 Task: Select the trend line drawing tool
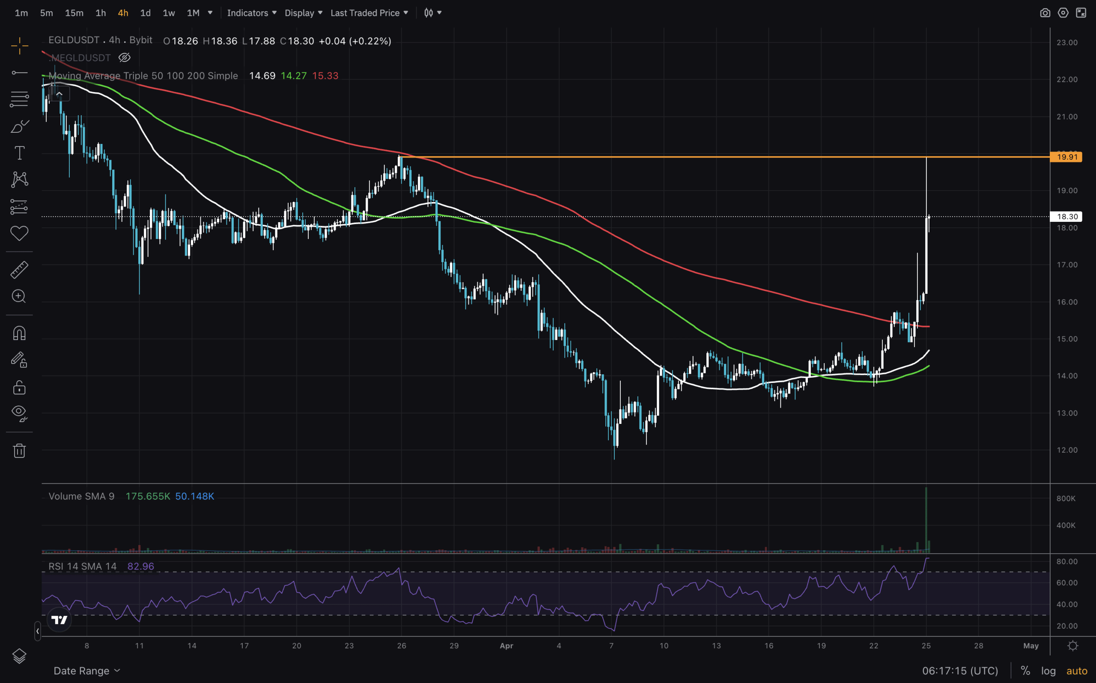[x=19, y=72]
